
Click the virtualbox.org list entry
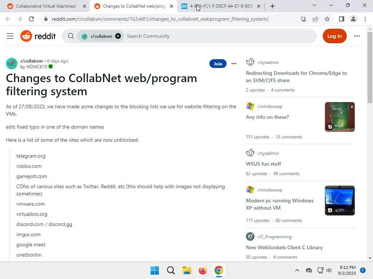point(32,214)
